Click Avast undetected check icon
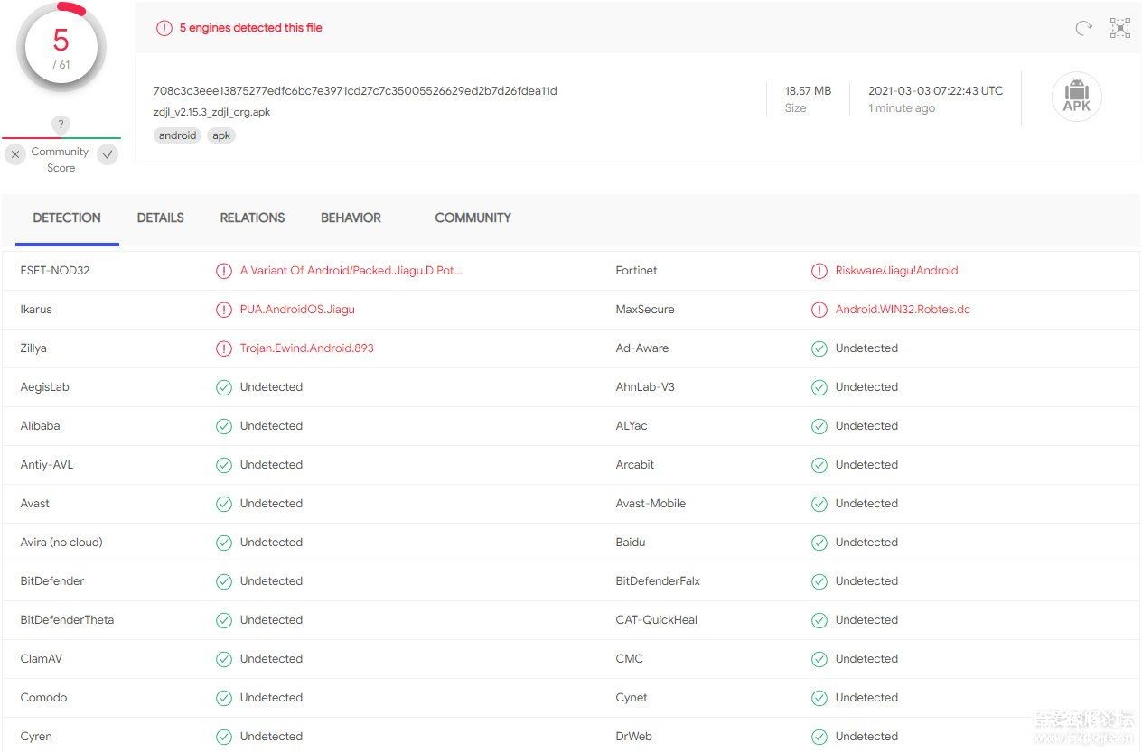Viewport: 1142px width, 752px height. click(x=224, y=504)
